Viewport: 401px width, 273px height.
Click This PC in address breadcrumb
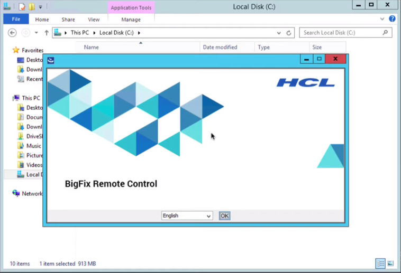[x=80, y=33]
